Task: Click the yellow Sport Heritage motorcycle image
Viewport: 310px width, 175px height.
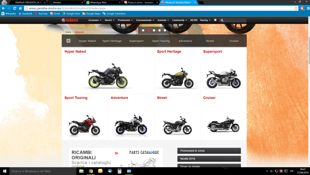Action: (x=177, y=78)
